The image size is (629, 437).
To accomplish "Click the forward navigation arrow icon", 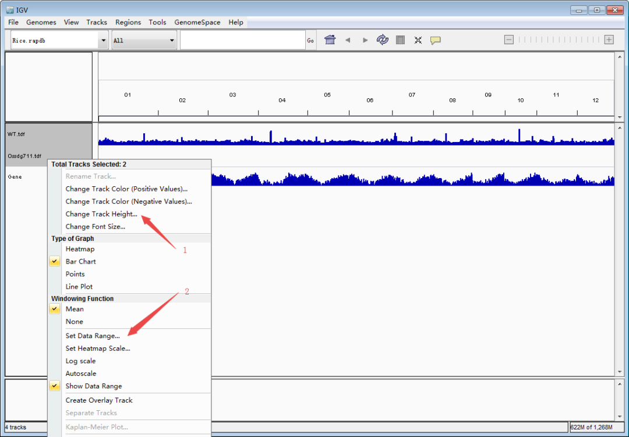I will tap(365, 40).
